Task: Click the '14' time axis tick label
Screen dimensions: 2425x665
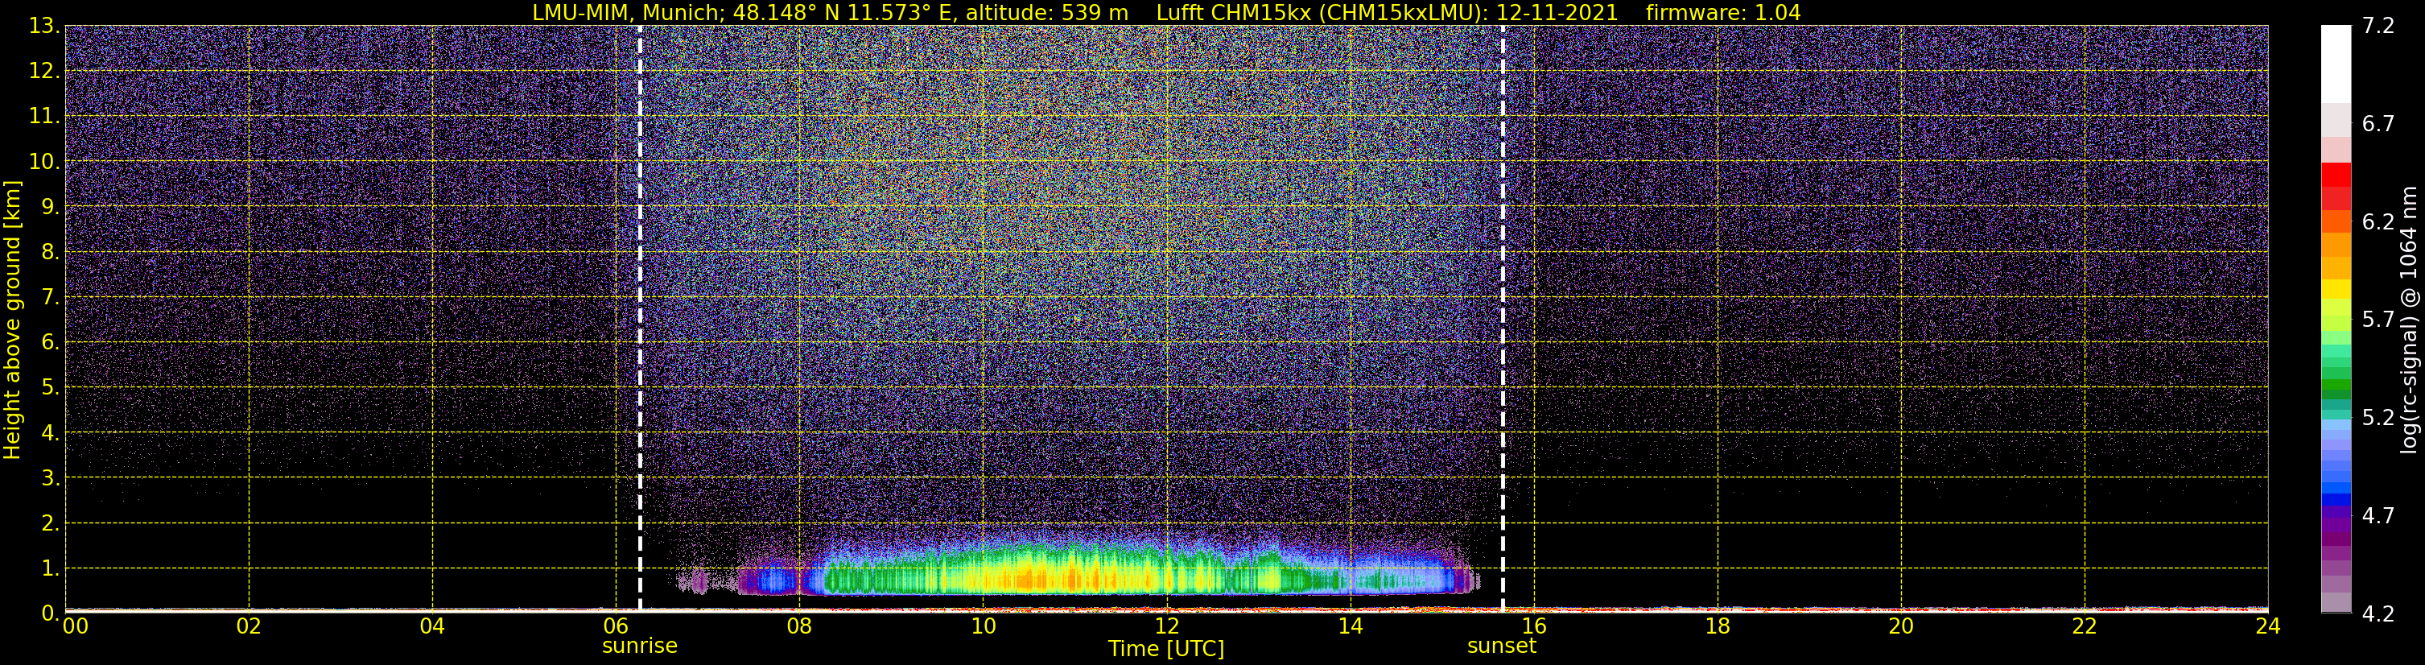Action: [1350, 626]
